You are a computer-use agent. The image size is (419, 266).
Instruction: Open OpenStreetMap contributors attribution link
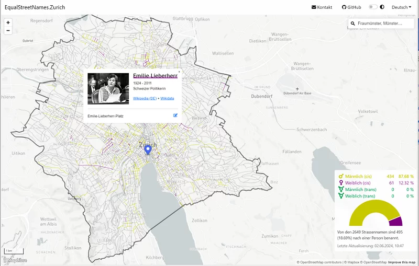coord(319,262)
